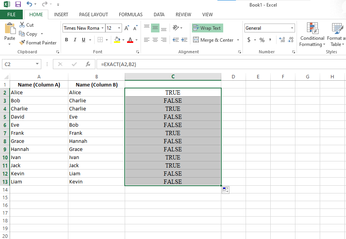Center text horizontally

155,40
